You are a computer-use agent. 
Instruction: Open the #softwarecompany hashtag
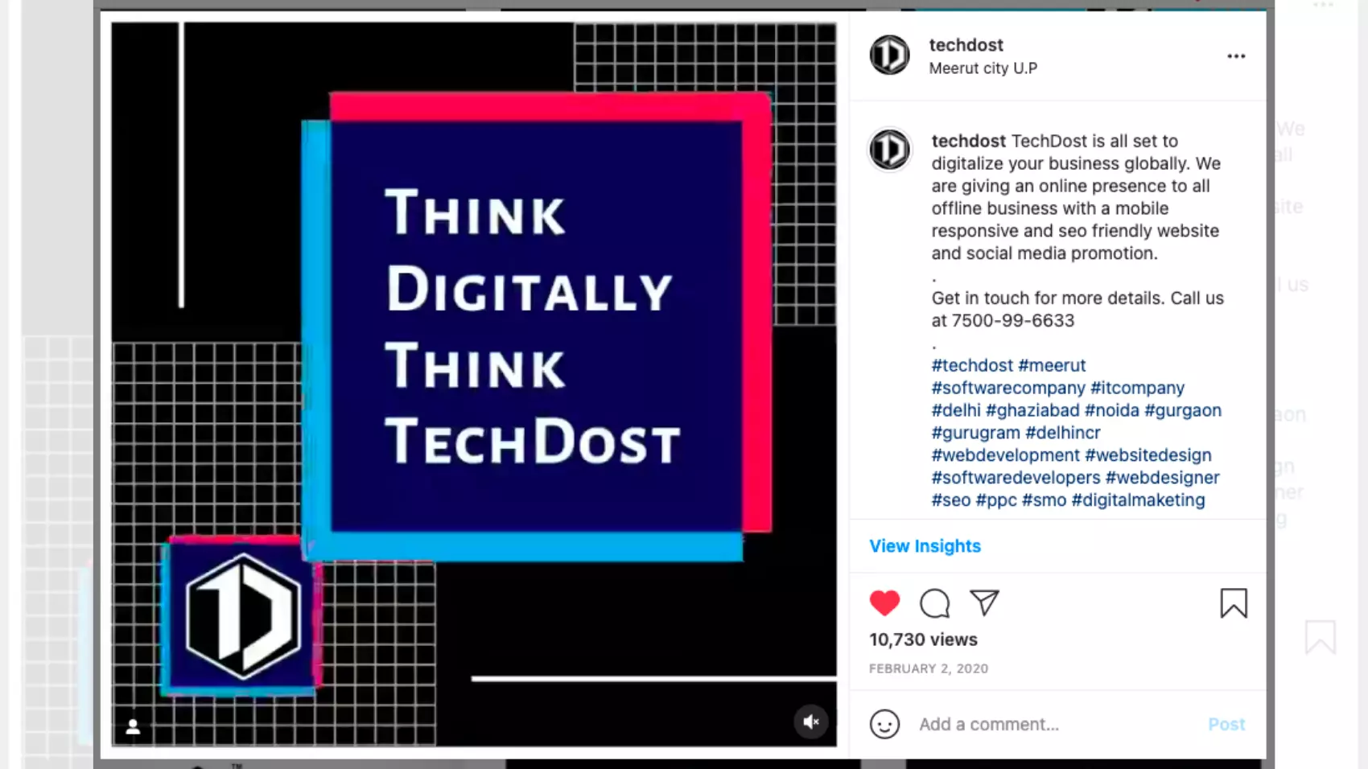(1008, 388)
